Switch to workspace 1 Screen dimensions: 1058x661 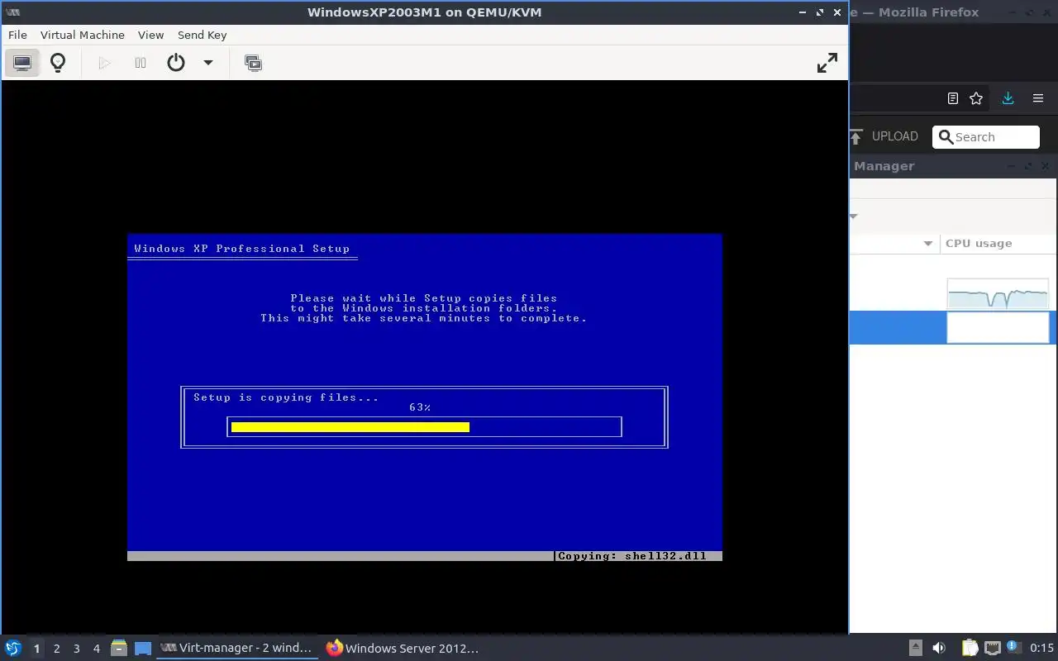coord(36,649)
